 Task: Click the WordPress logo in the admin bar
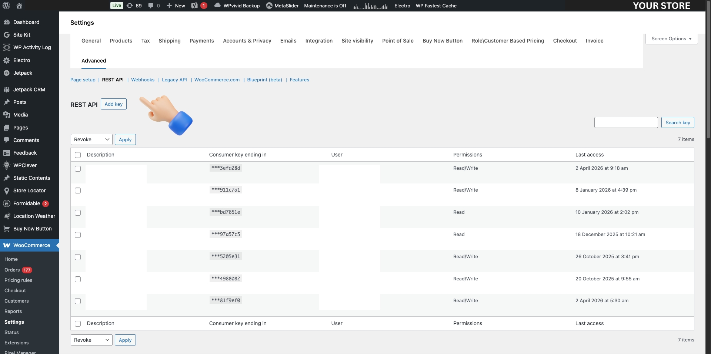[x=6, y=6]
